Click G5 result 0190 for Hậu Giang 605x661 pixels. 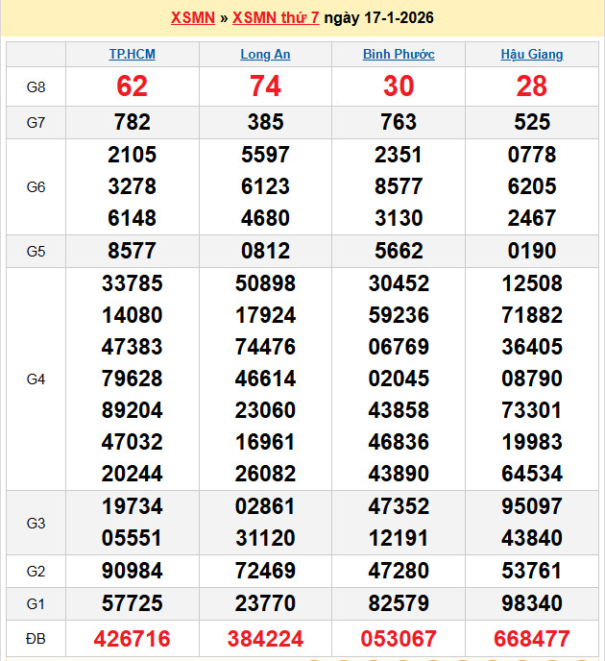(532, 252)
